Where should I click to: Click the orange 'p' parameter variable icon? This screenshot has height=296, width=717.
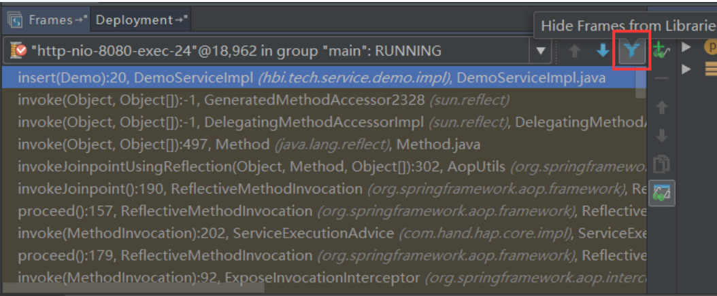point(711,47)
